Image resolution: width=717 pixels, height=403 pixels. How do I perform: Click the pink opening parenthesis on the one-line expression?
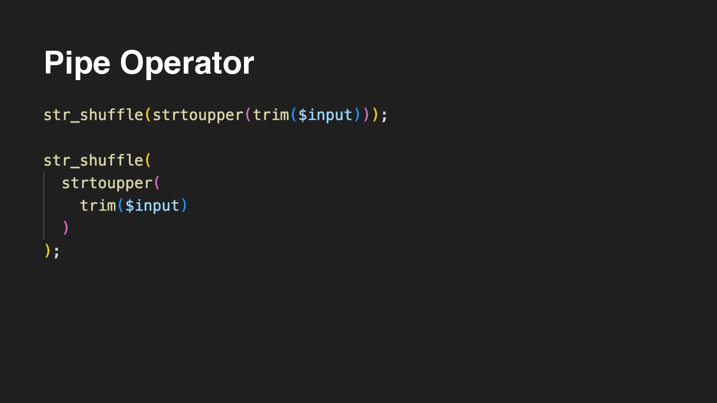click(248, 115)
